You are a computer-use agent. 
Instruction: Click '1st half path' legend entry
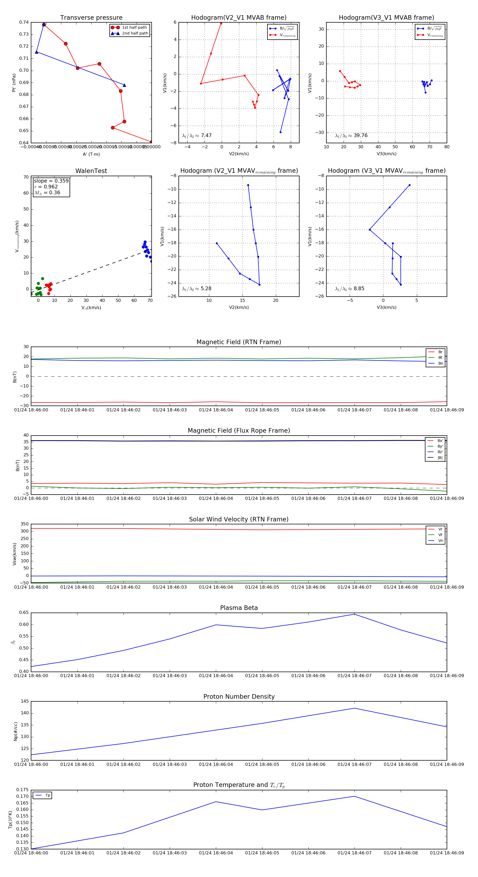[129, 28]
